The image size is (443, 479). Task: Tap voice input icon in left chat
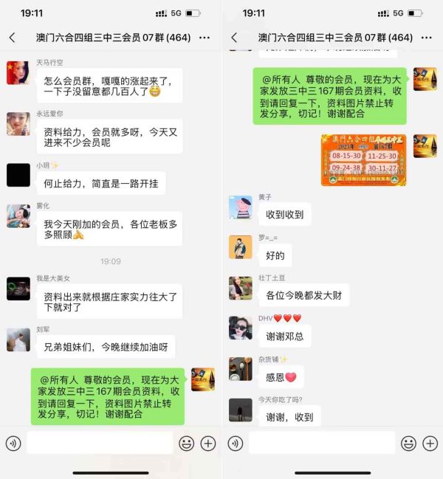point(13,444)
